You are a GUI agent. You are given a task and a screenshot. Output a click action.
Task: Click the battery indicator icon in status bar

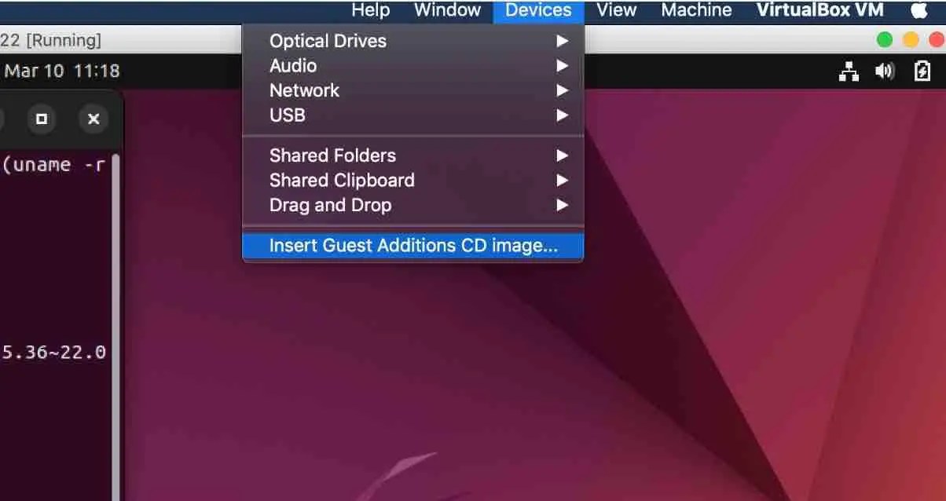pyautogui.click(x=921, y=71)
